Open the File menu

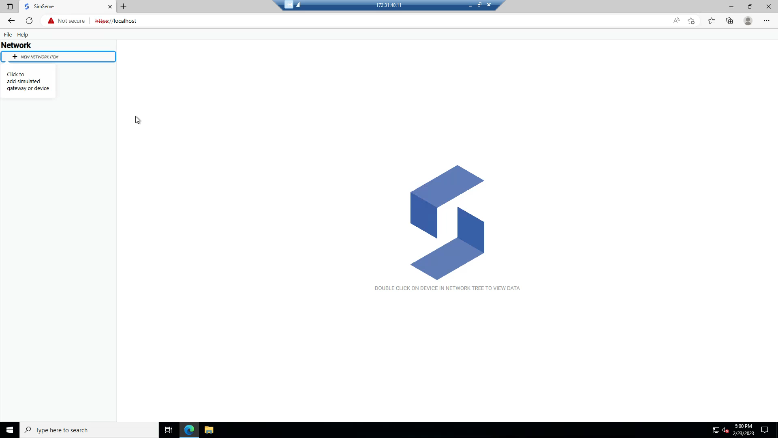tap(7, 34)
